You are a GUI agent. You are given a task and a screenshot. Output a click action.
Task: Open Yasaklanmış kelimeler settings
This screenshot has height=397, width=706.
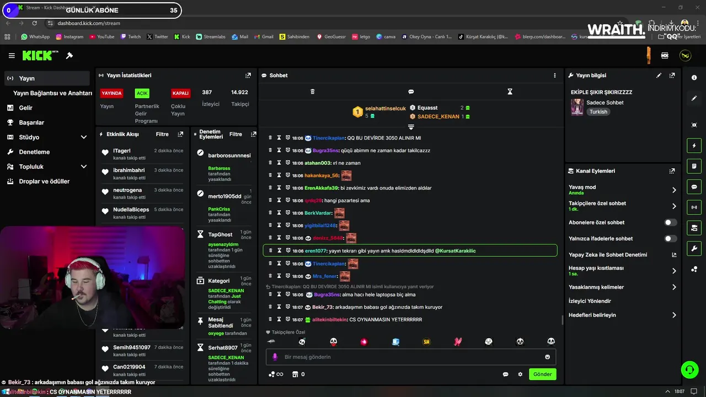(x=622, y=287)
